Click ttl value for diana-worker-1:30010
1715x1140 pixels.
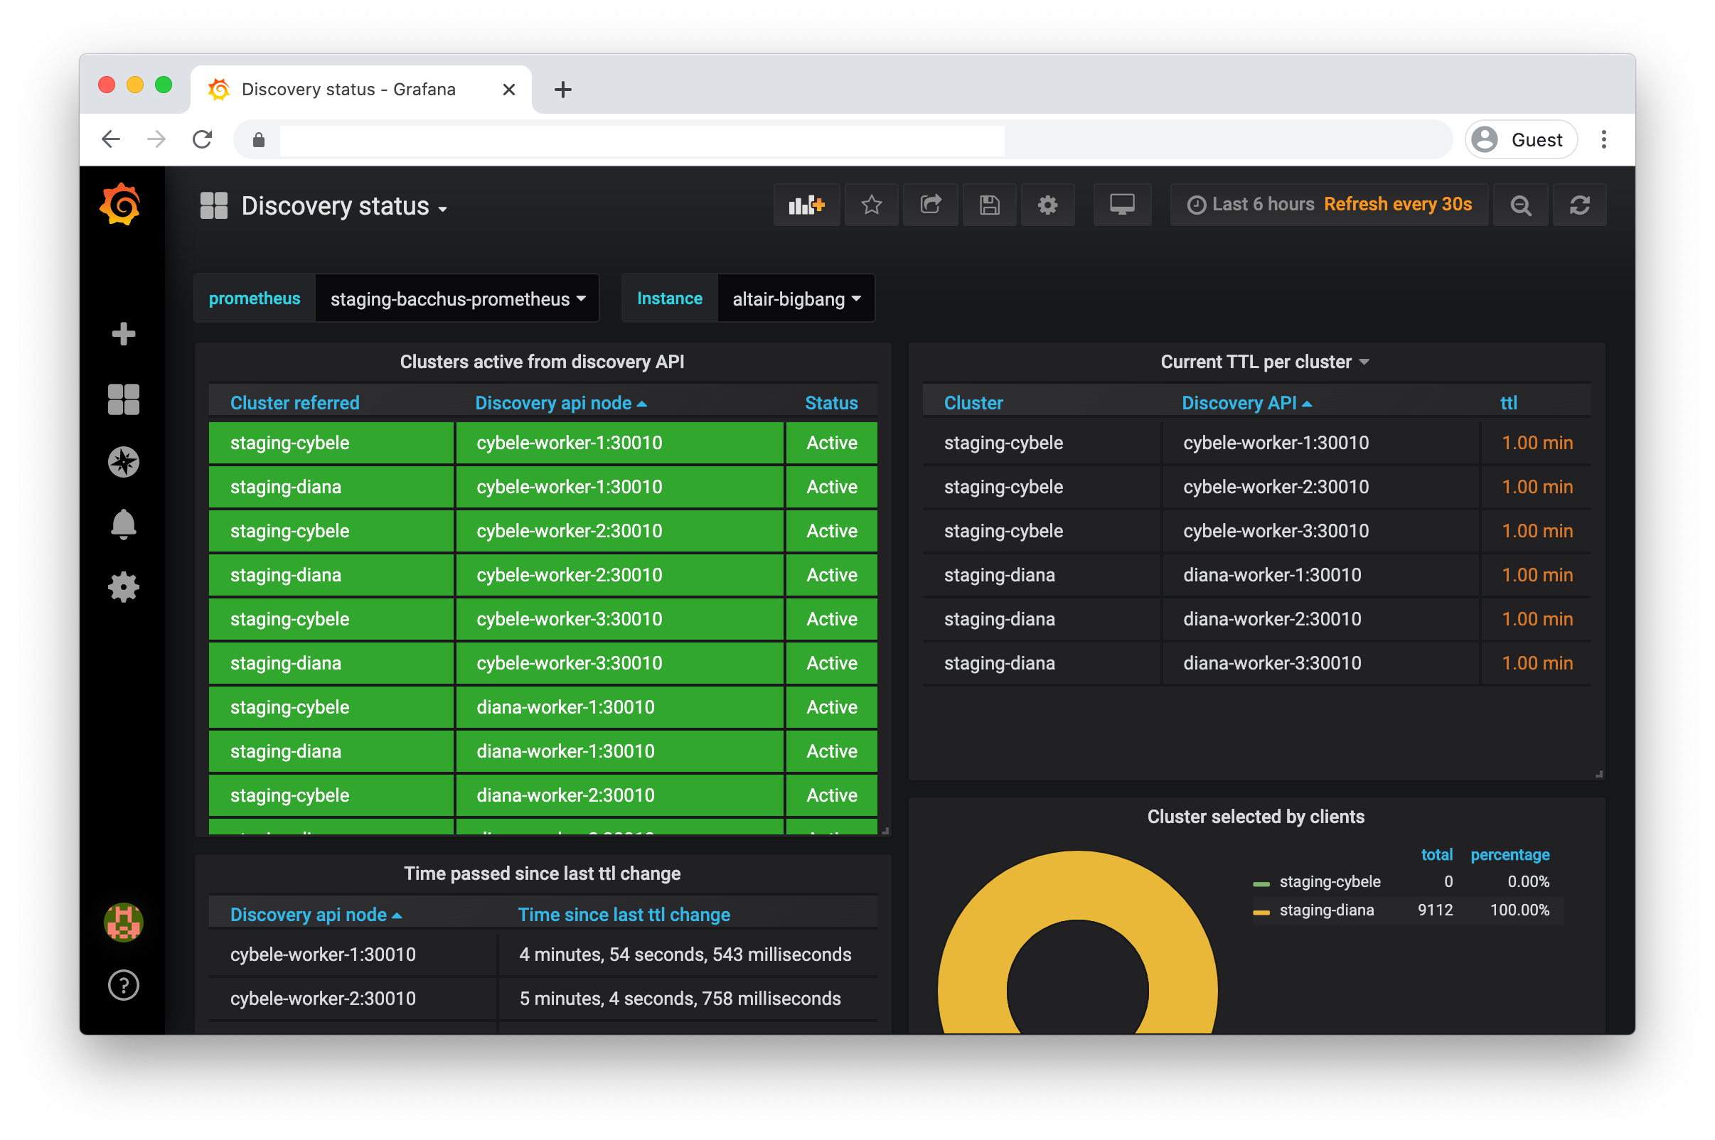coord(1537,575)
